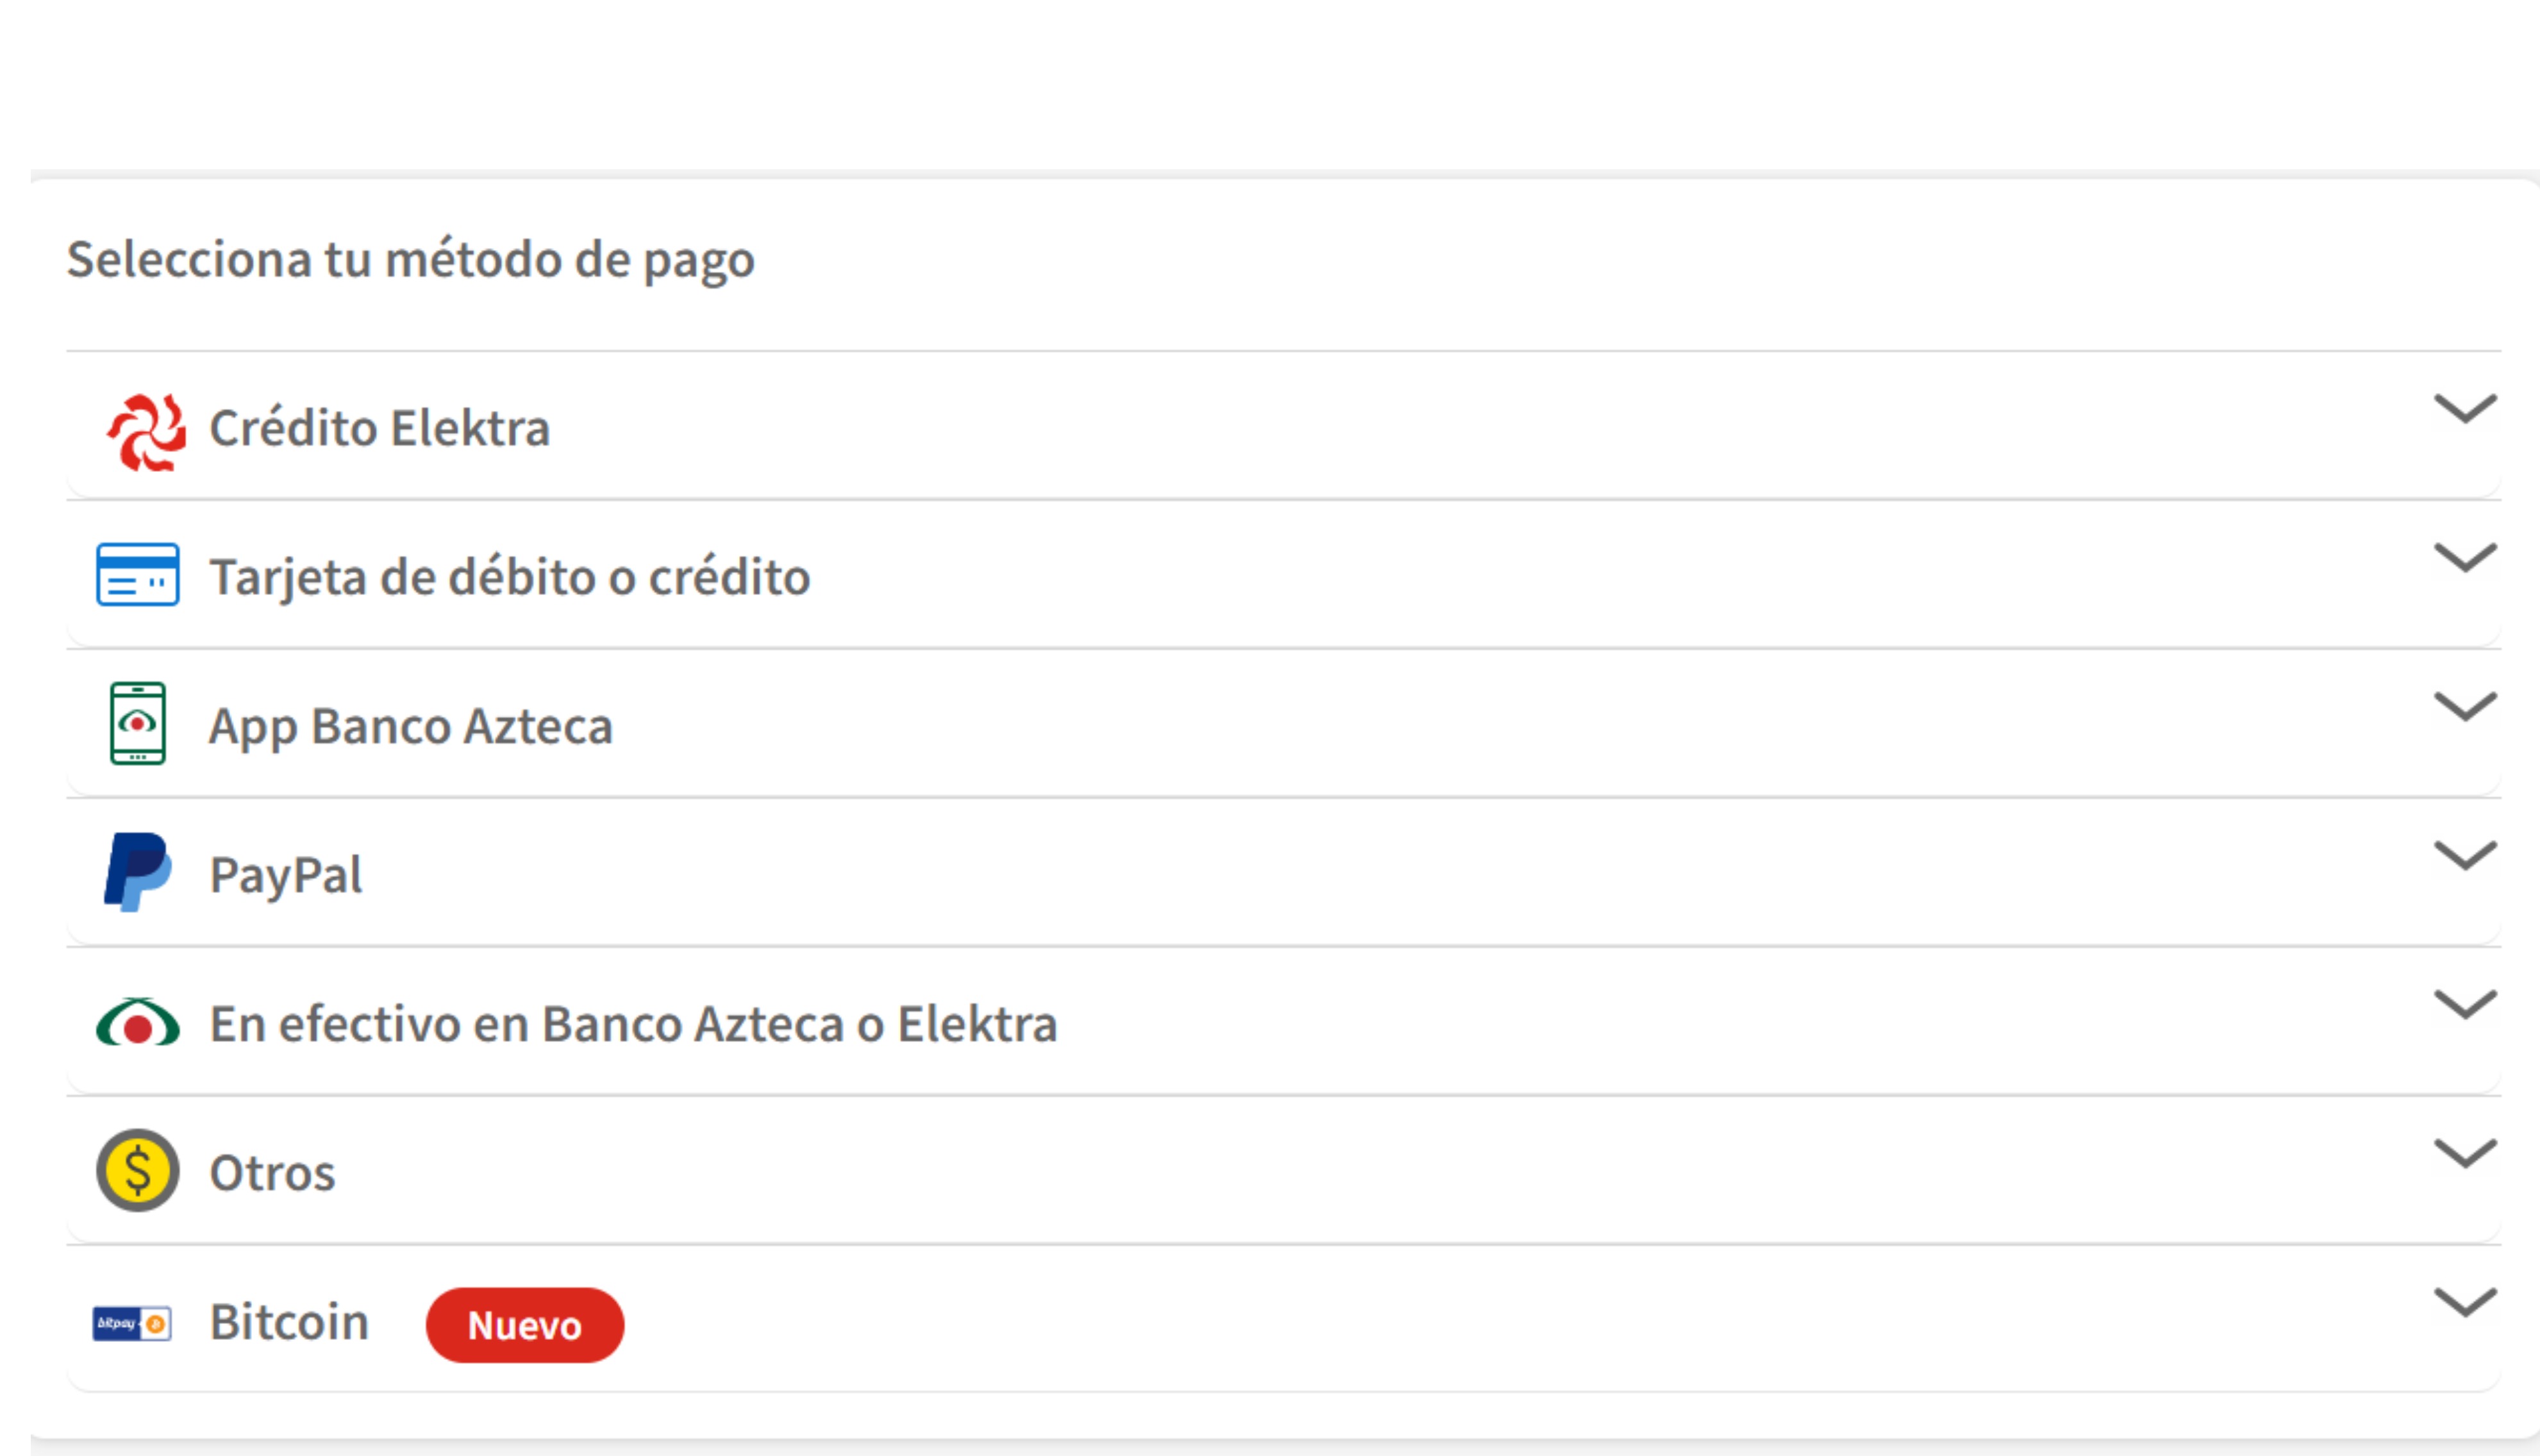Expand Crédito Elektra with its chevron
The height and width of the screenshot is (1456, 2540).
tap(2465, 408)
